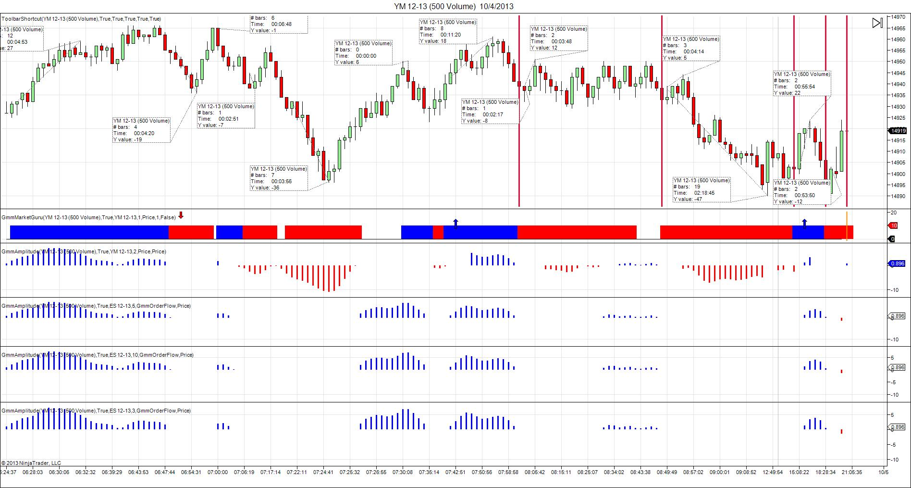This screenshot has width=911, height=488.
Task: Click the scroll-to-last-bar arrow icon
Action: [x=877, y=23]
